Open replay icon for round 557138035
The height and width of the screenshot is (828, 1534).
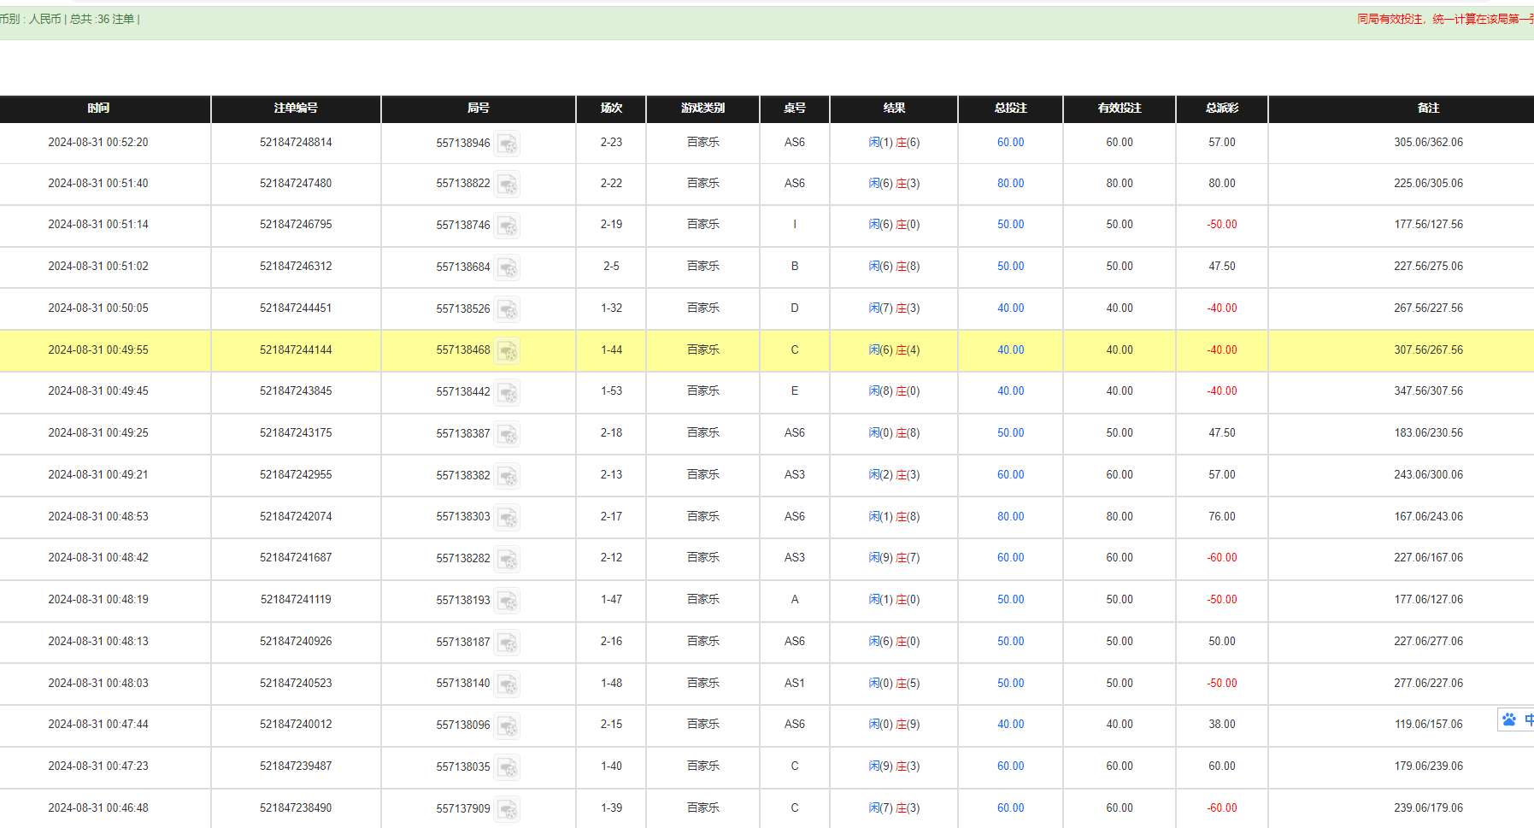(507, 767)
